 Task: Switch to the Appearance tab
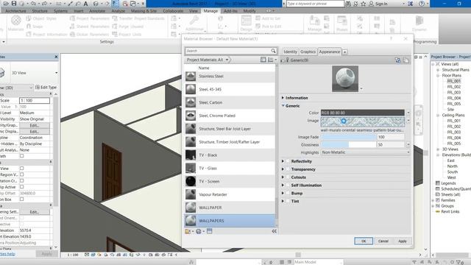coord(330,52)
